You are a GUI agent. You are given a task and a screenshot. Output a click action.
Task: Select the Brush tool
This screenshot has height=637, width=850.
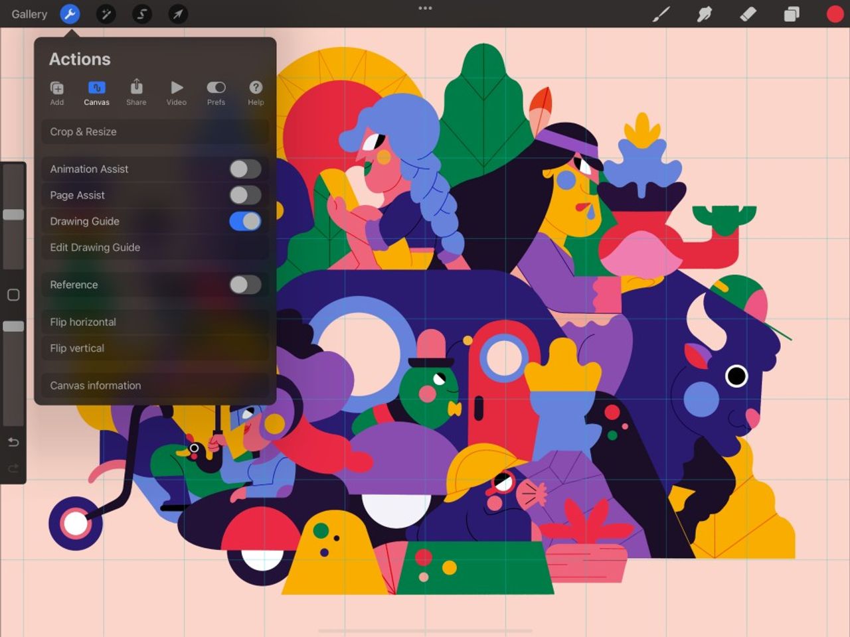click(x=661, y=13)
